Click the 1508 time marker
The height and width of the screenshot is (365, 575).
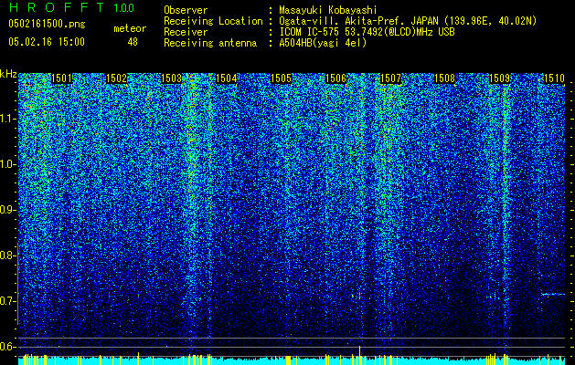[x=444, y=78]
